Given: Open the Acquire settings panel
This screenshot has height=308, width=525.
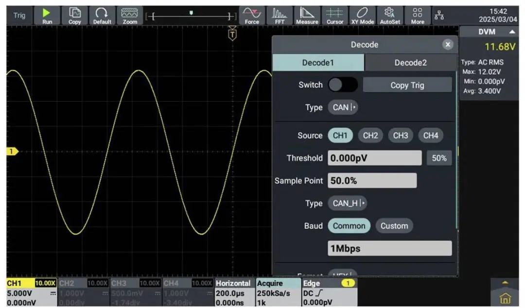Looking at the screenshot, I should 279,292.
